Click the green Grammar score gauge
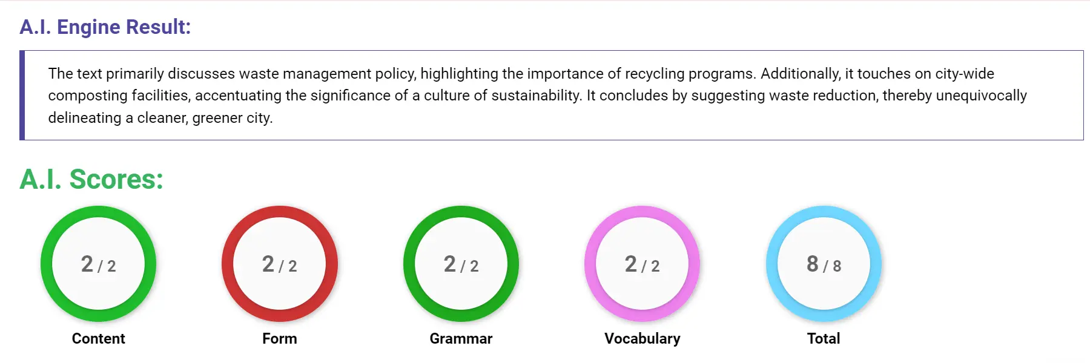The image size is (1090, 363). click(x=461, y=264)
